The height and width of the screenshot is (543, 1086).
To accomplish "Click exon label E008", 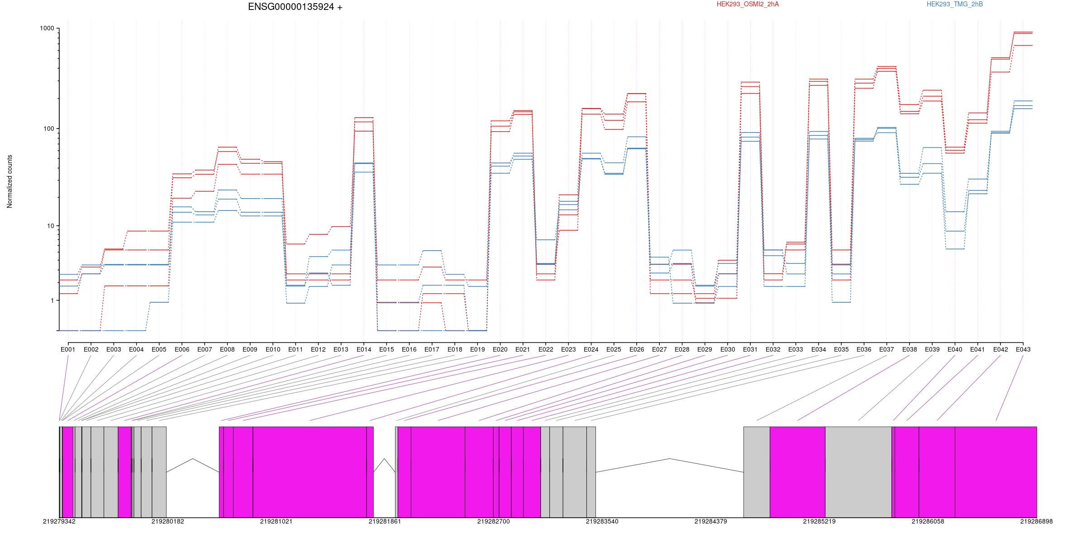I will click(227, 349).
